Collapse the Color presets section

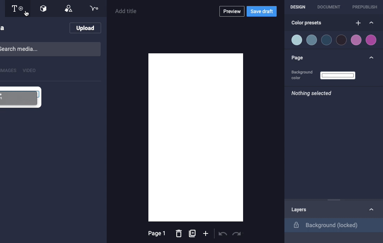pyautogui.click(x=371, y=23)
